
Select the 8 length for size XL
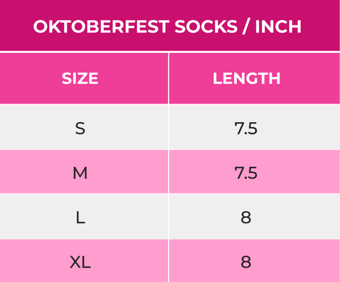click(246, 263)
